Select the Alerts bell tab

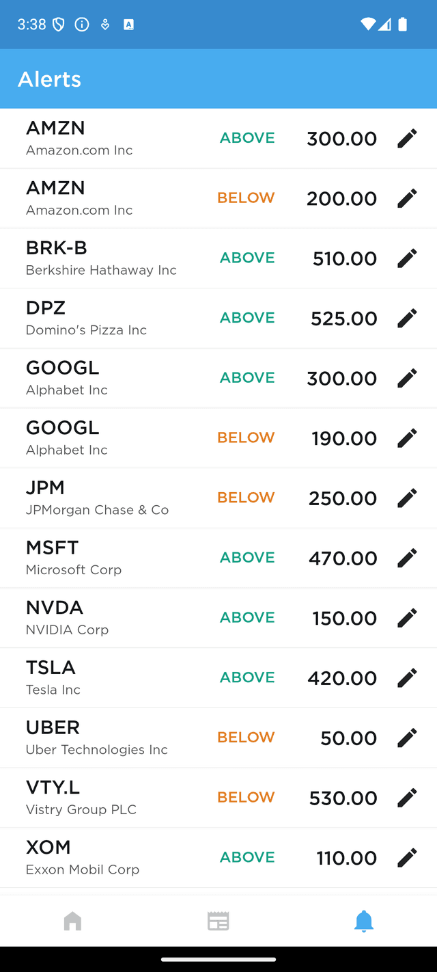point(364,921)
